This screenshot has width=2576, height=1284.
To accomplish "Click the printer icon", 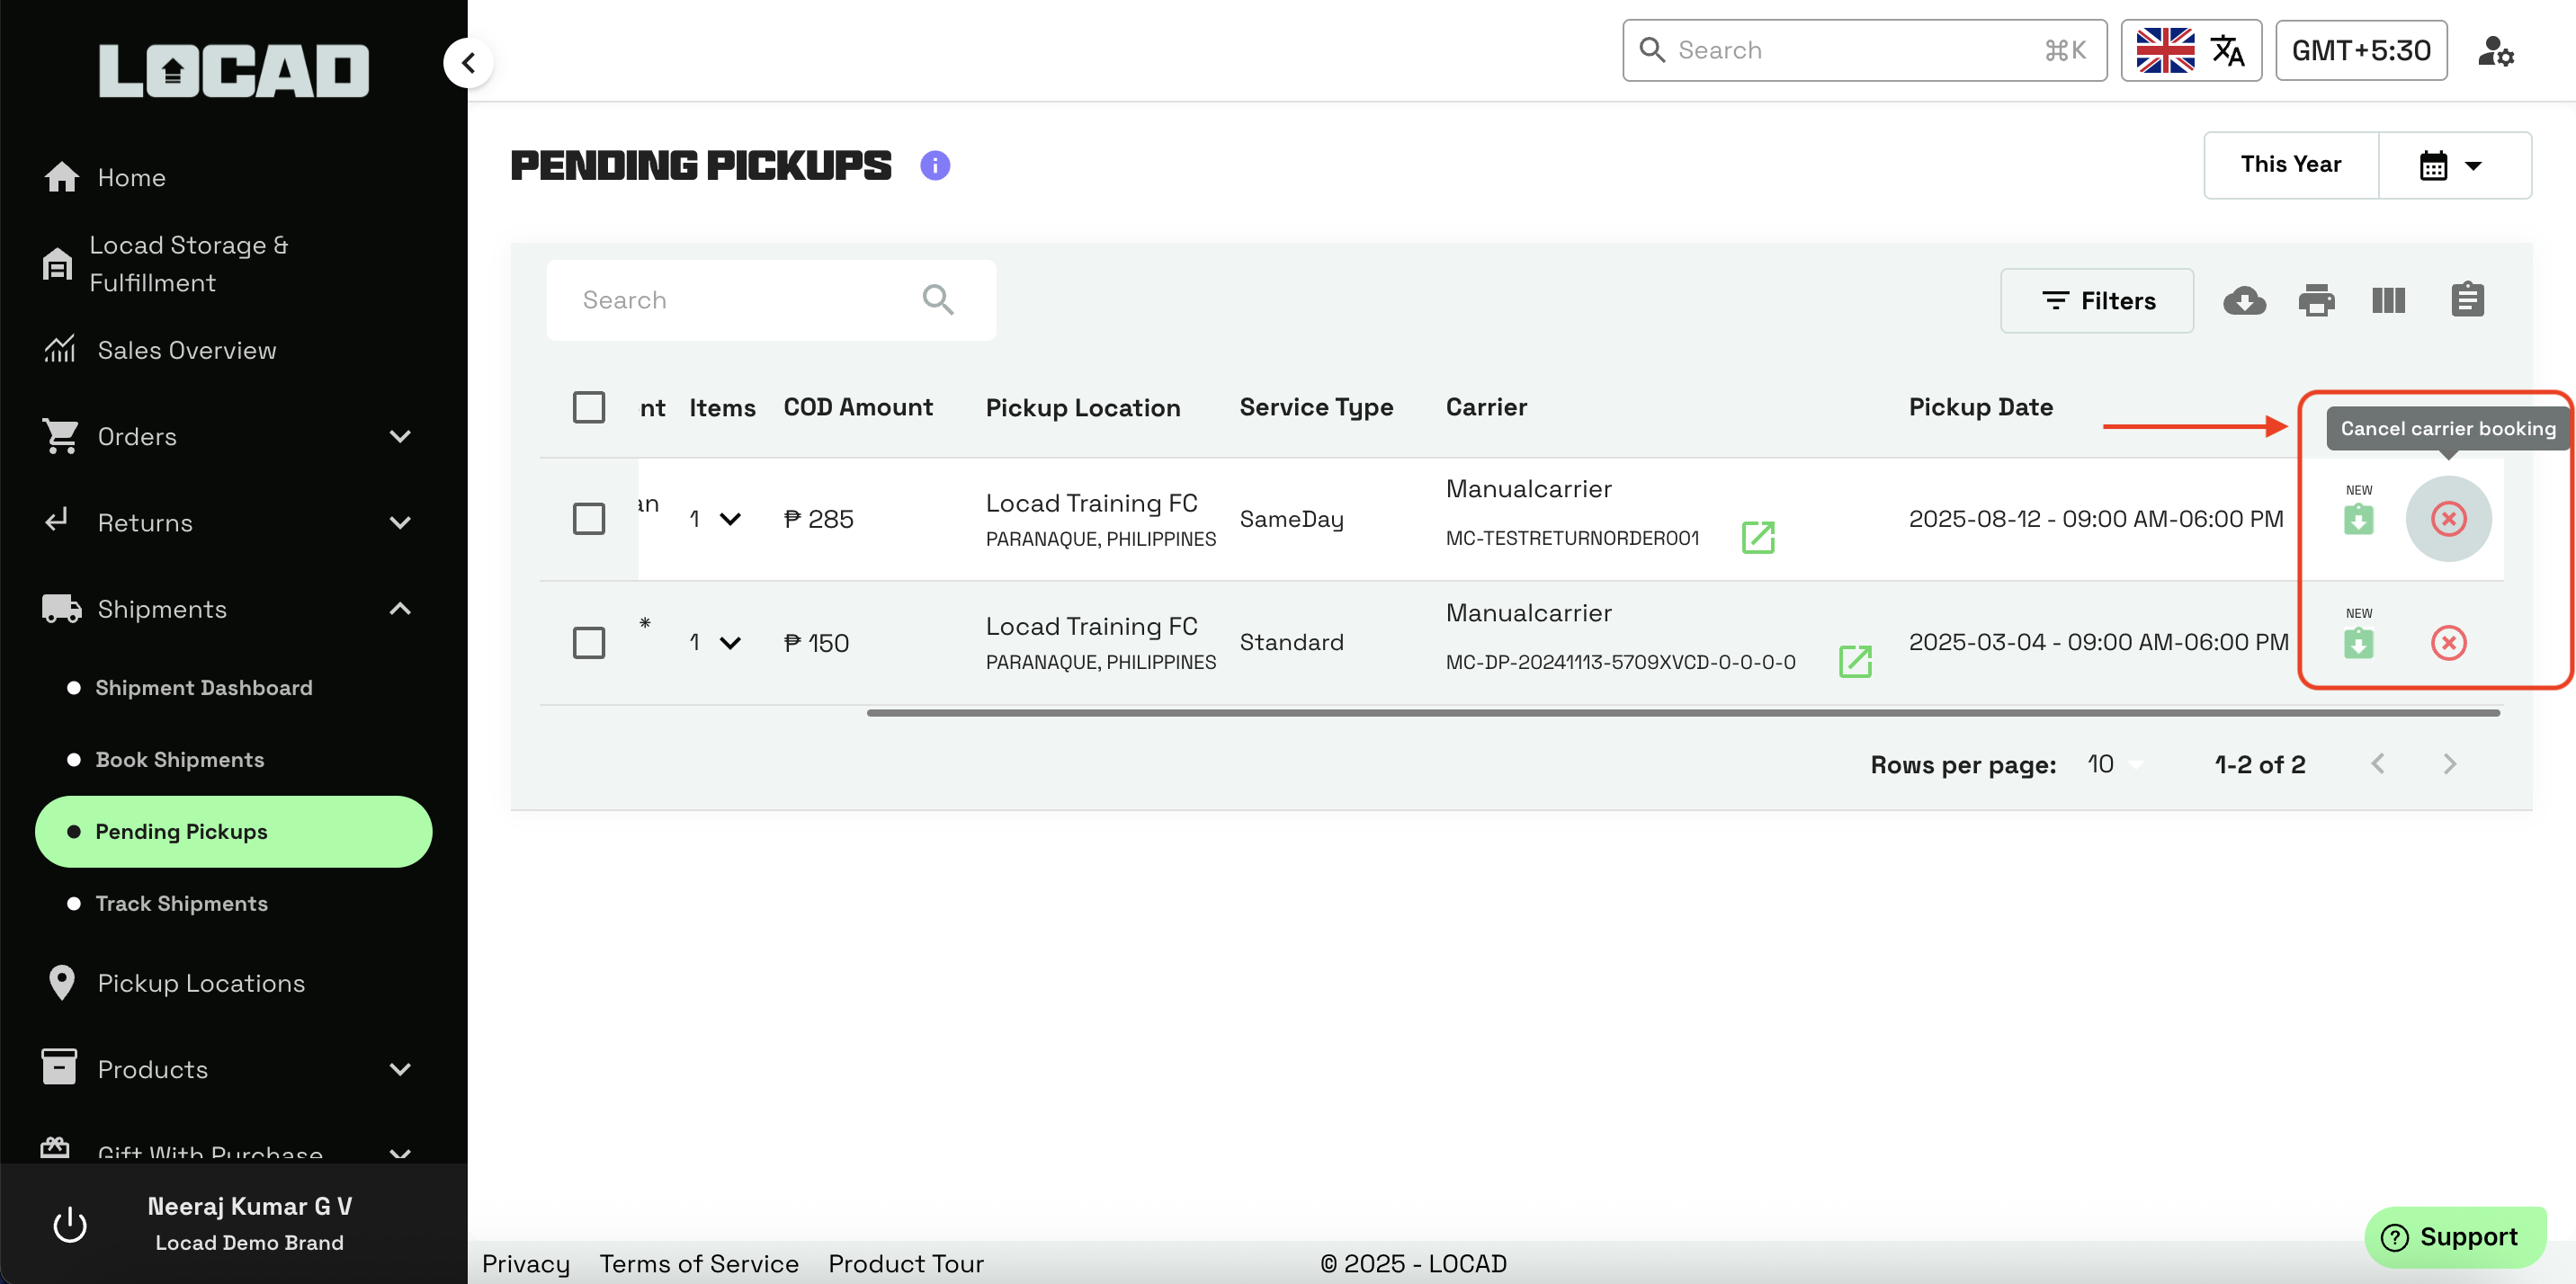I will (x=2316, y=300).
